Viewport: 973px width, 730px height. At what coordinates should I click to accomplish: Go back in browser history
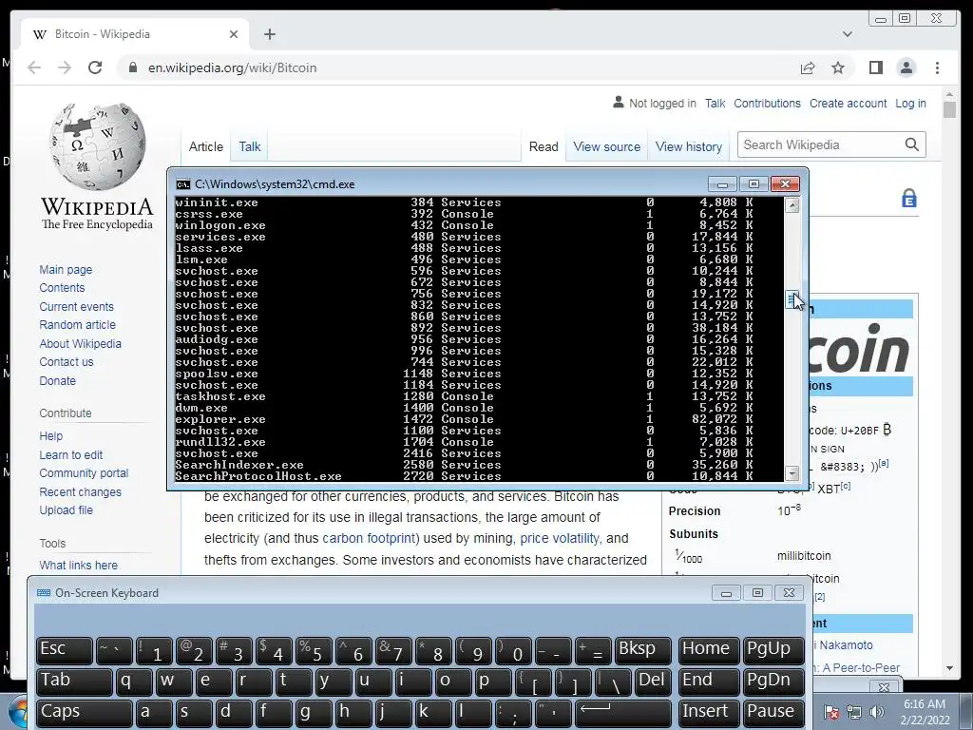pos(34,67)
